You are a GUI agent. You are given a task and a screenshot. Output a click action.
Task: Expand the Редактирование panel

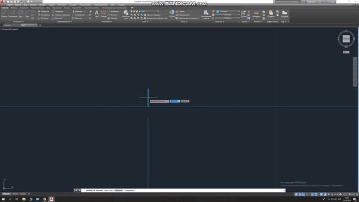(65, 21)
